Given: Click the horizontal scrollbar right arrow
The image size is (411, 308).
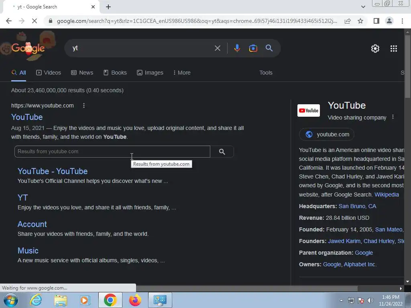Looking at the screenshot, I should (x=401, y=288).
